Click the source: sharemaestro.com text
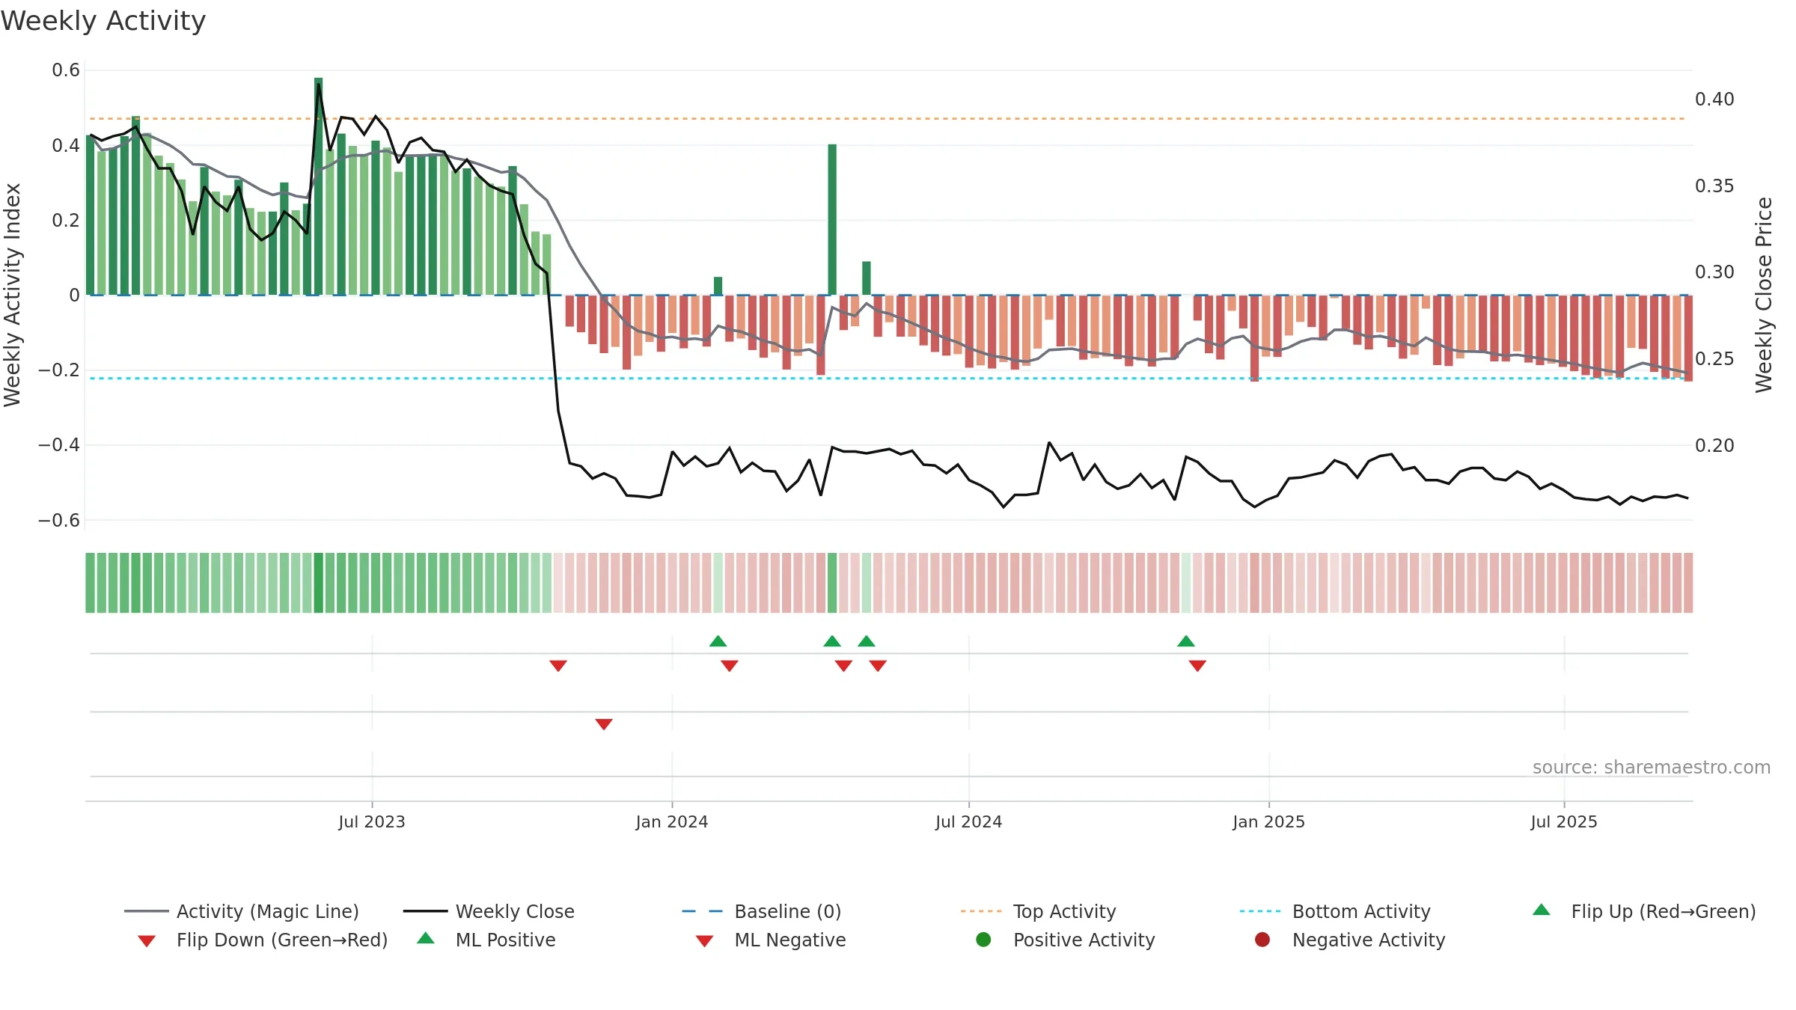Screen dimensions: 1796x1010 [1652, 768]
